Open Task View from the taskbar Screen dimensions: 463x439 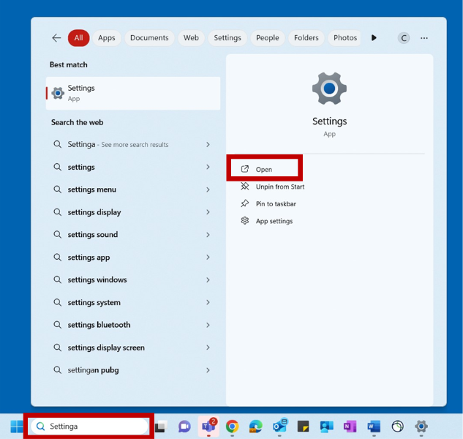[161, 427]
